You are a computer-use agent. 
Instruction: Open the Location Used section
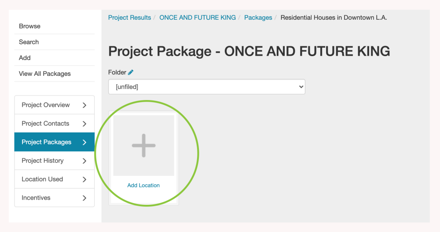pyautogui.click(x=42, y=179)
